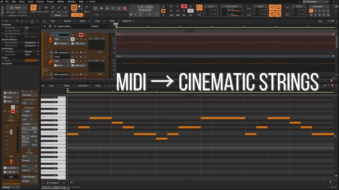Open the Process menu
Screen dimensions: 339x190
tap(40, 2)
